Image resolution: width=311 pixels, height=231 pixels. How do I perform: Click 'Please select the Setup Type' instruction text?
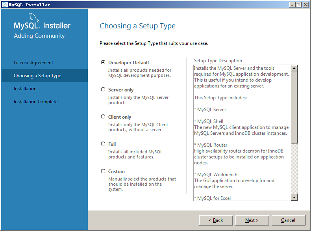[x=154, y=43]
